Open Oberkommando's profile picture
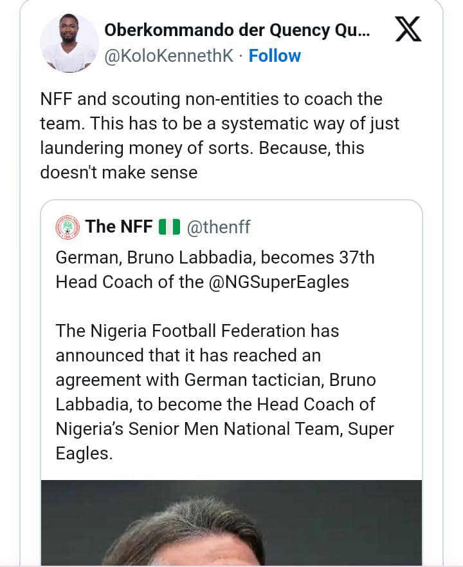 [69, 42]
